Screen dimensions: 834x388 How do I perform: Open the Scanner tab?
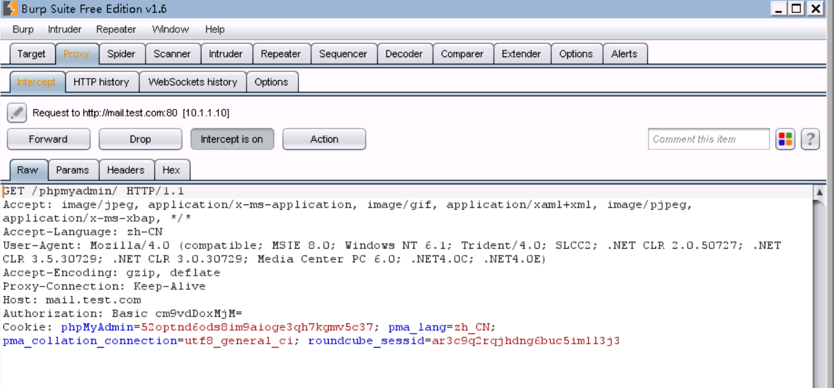(172, 54)
